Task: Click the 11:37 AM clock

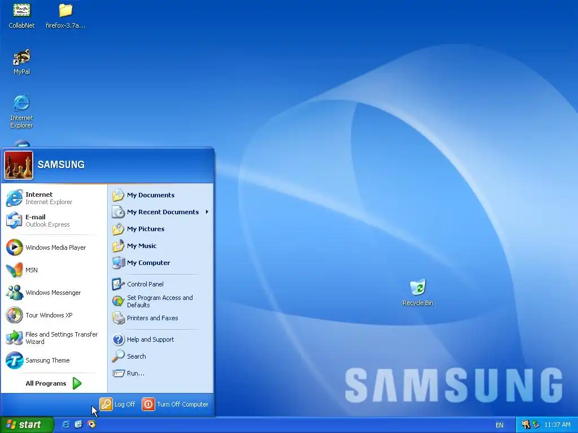Action: (557, 425)
